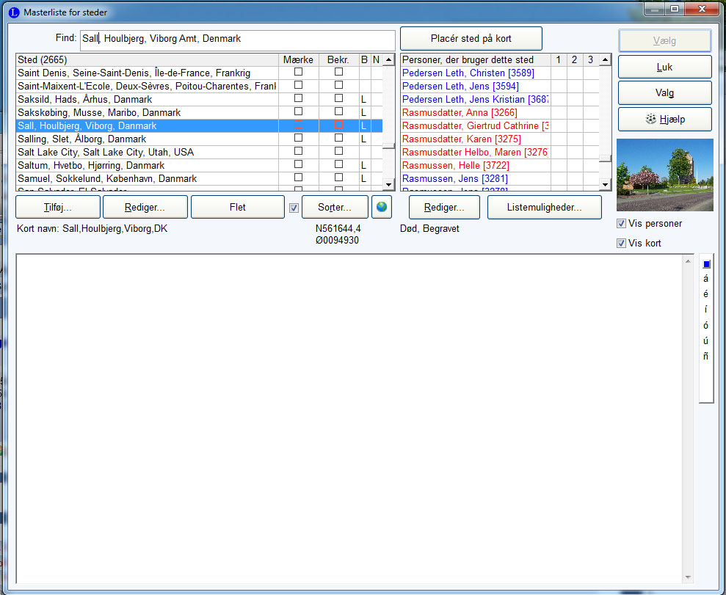Click the place scroll-up arrow in the place list
The height and width of the screenshot is (595, 726).
[x=389, y=59]
